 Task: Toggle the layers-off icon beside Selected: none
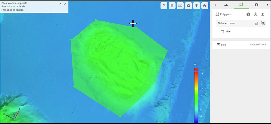click(263, 23)
